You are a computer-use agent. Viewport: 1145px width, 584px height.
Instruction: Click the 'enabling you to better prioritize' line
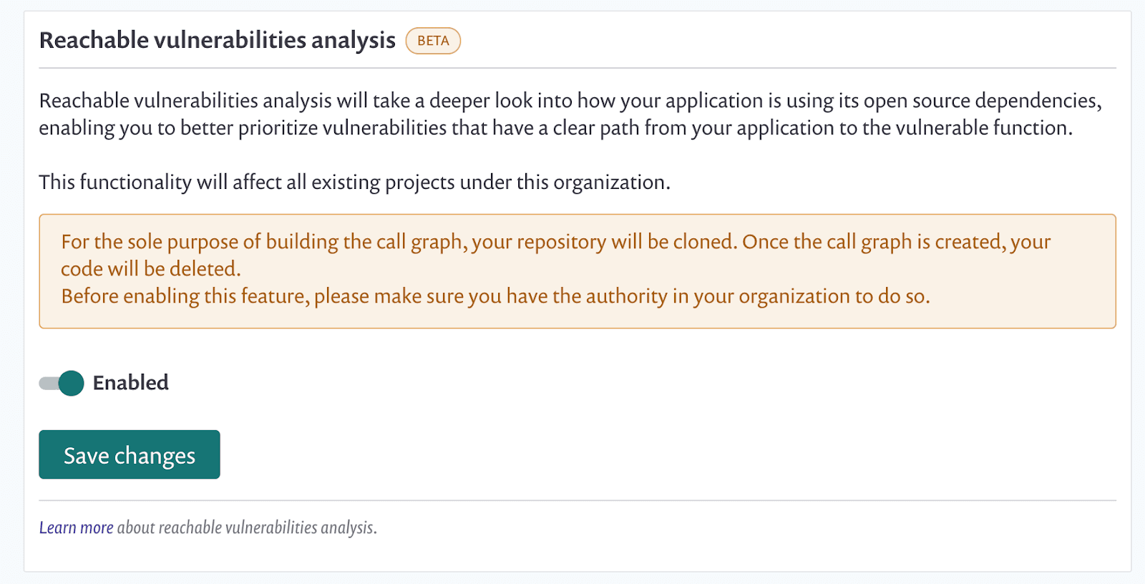point(556,128)
